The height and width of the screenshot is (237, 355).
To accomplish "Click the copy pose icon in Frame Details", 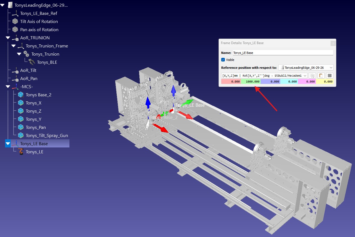I will [312, 76].
